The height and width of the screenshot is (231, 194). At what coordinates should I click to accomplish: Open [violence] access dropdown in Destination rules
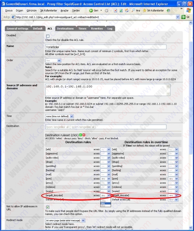coord(106,187)
